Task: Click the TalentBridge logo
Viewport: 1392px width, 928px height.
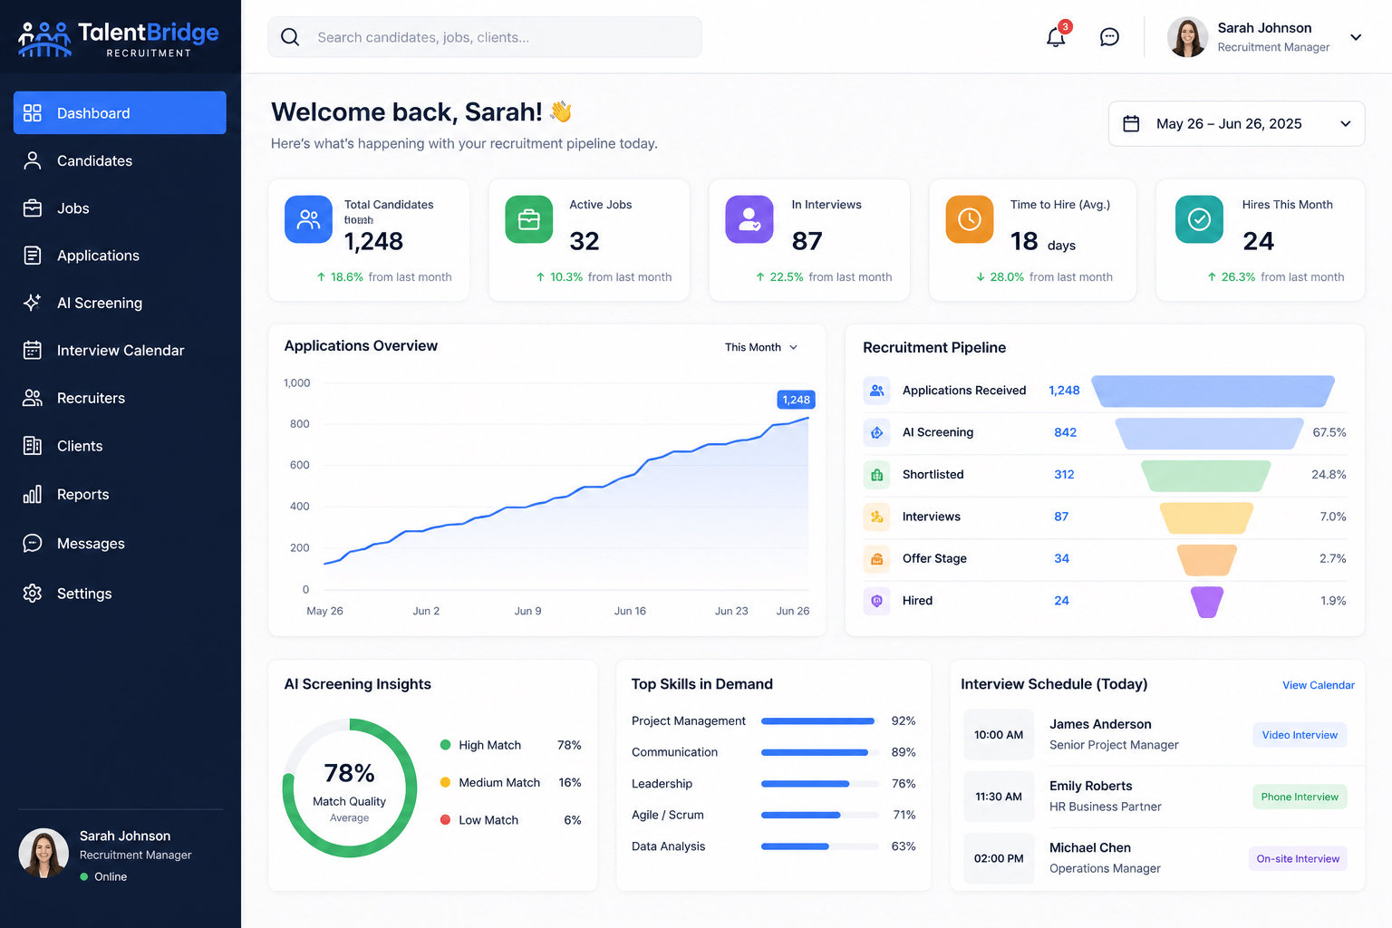Action: pos(119,39)
